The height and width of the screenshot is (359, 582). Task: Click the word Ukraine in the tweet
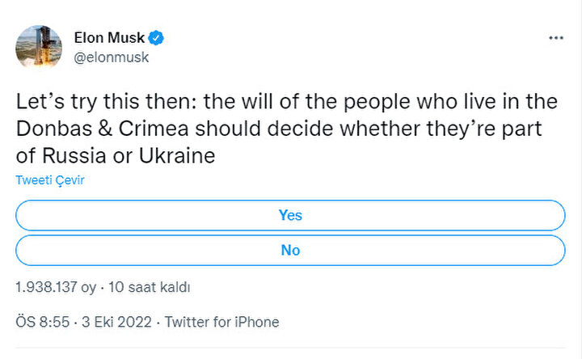177,156
